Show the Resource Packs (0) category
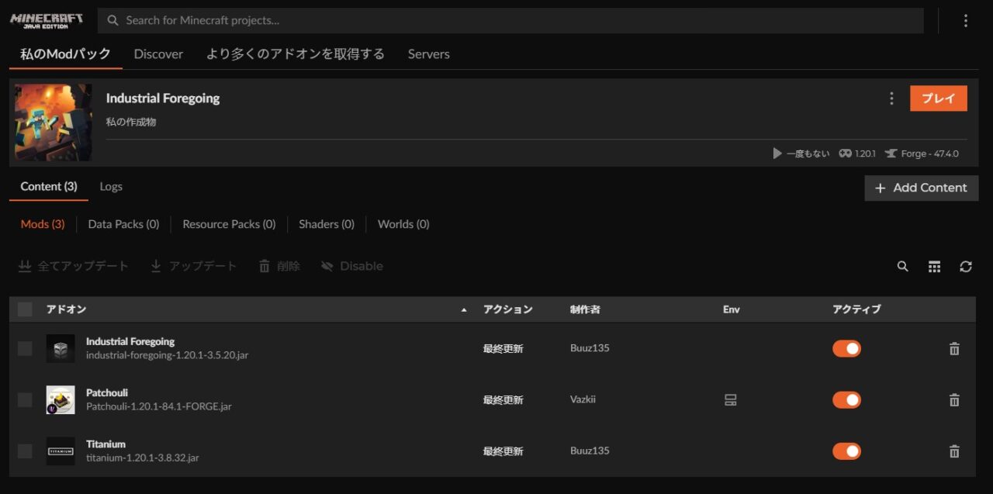 tap(229, 224)
